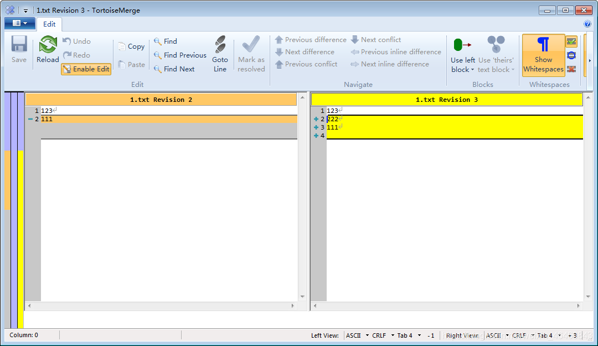Click the Use left block icon
Screen dimensions: 598x346
(x=462, y=45)
